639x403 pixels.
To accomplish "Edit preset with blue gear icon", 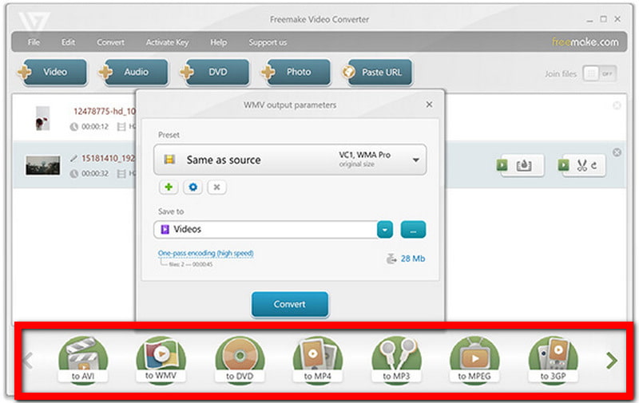I will click(192, 188).
